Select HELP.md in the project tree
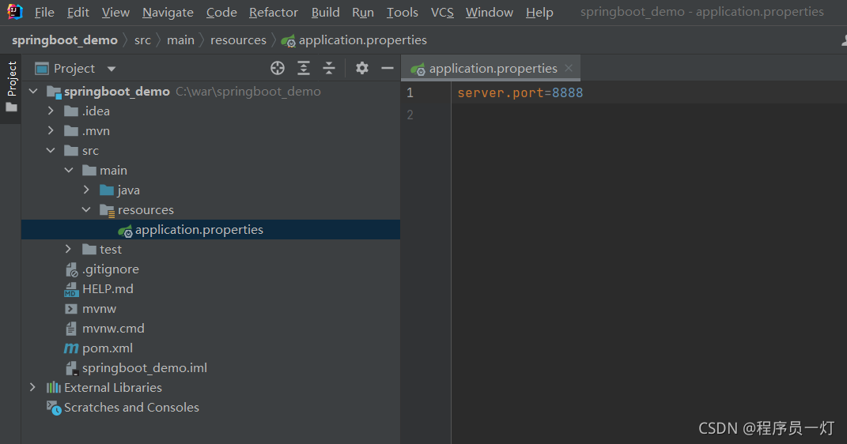This screenshot has height=444, width=847. point(108,289)
